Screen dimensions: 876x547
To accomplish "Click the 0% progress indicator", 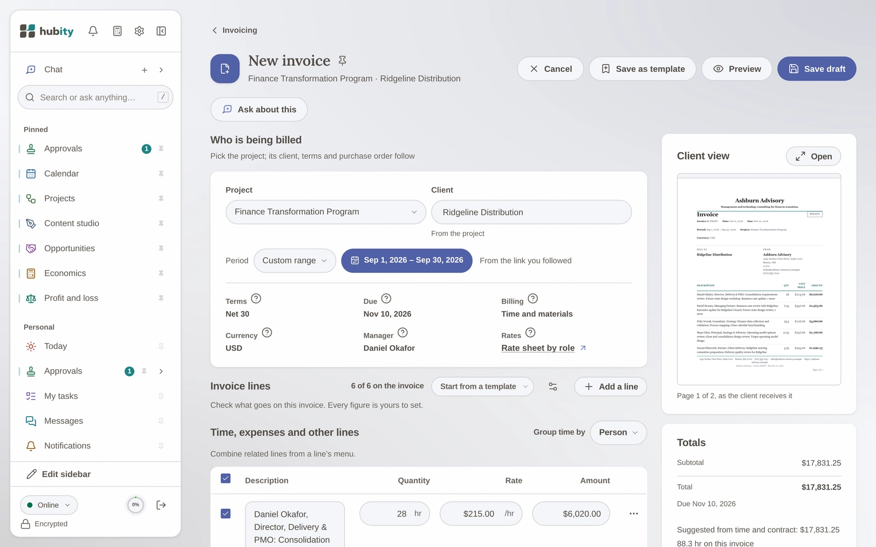I will click(136, 505).
